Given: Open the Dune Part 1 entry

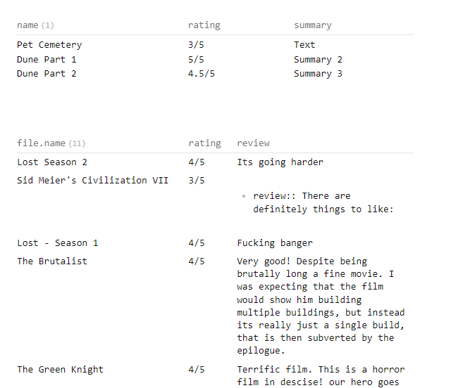Looking at the screenshot, I should coord(47,60).
